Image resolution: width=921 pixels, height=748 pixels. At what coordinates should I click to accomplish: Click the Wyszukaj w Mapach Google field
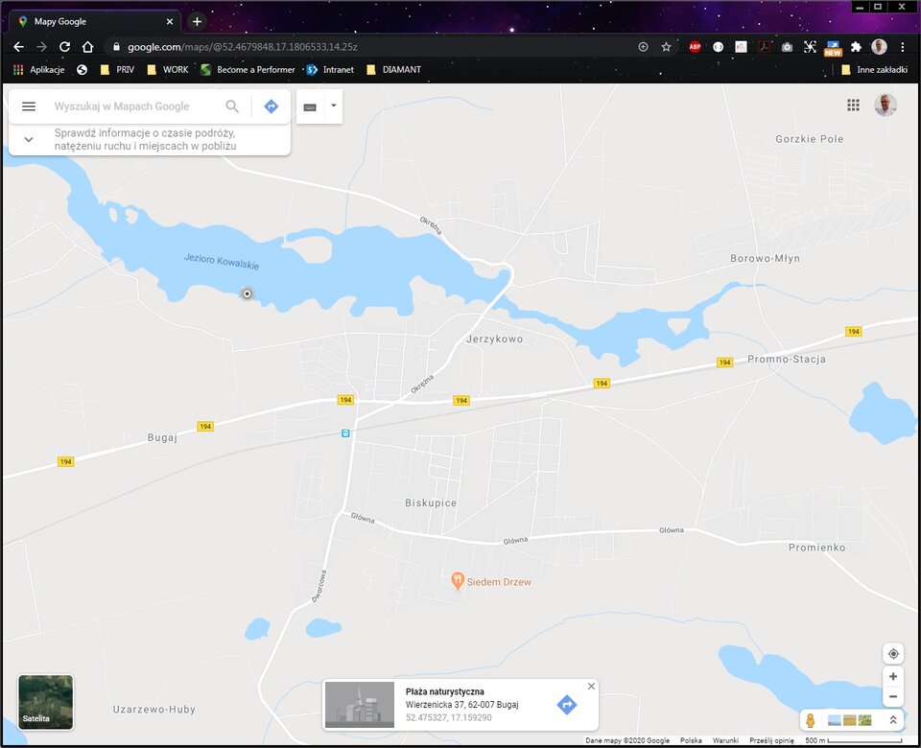pos(134,106)
